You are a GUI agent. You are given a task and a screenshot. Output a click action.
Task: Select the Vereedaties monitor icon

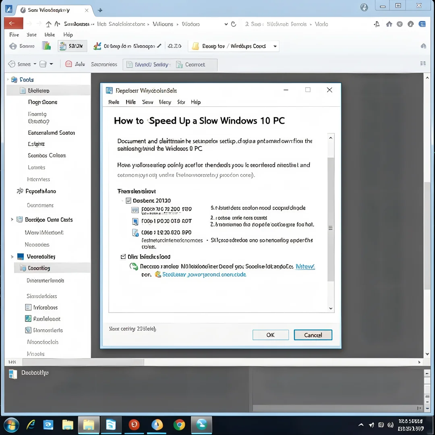pos(21,256)
